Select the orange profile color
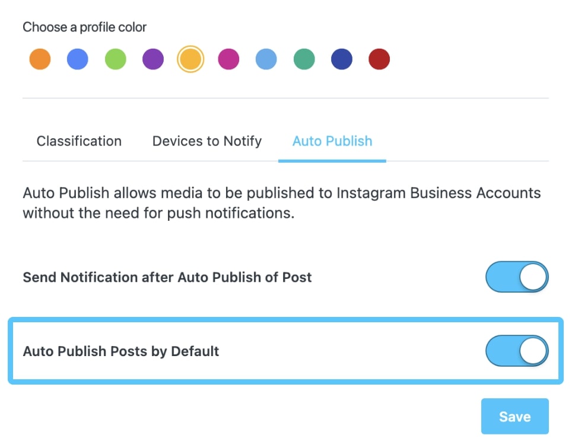 pyautogui.click(x=40, y=59)
